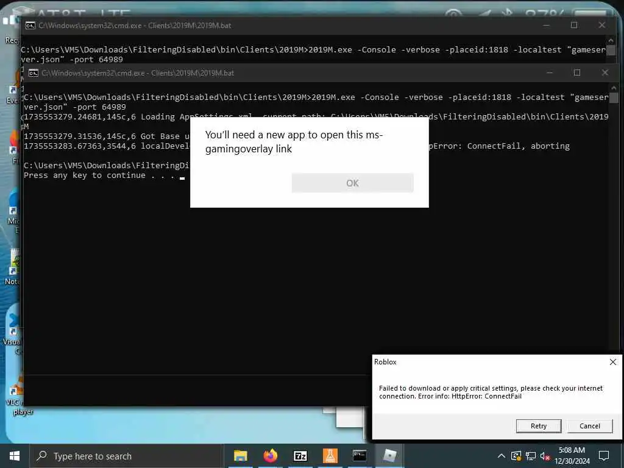
Task: Open the network tray icon
Action: tap(531, 456)
